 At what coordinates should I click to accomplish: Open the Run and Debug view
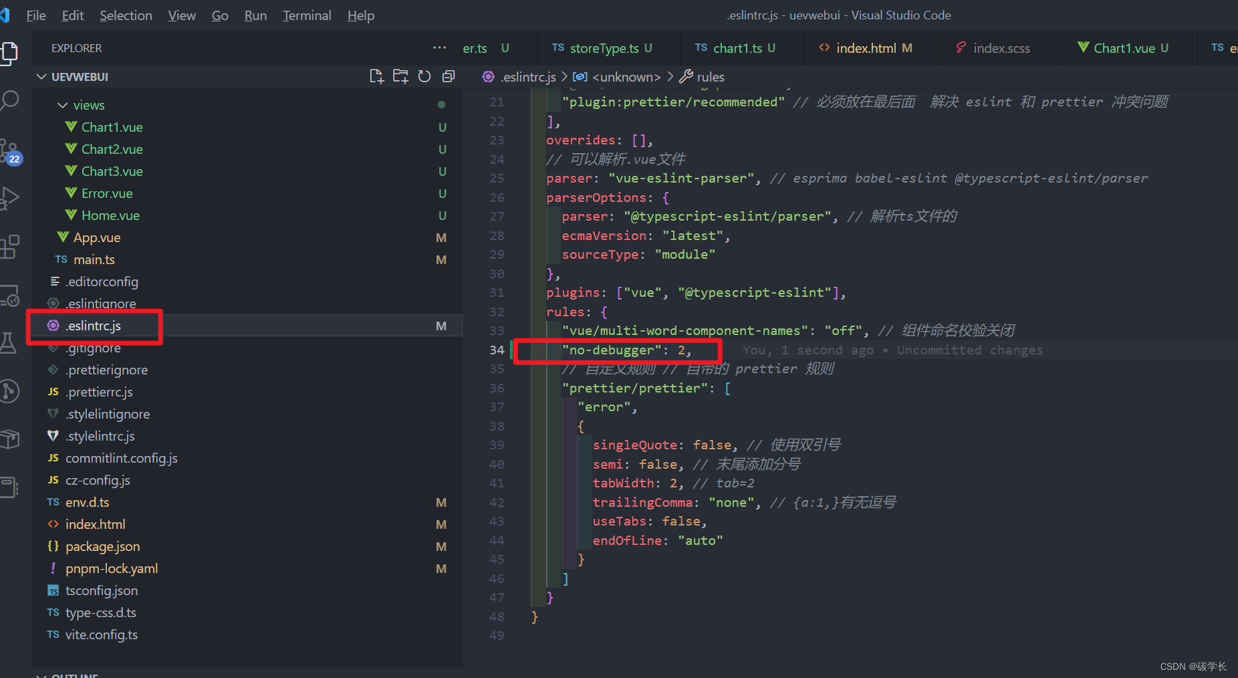pyautogui.click(x=9, y=199)
